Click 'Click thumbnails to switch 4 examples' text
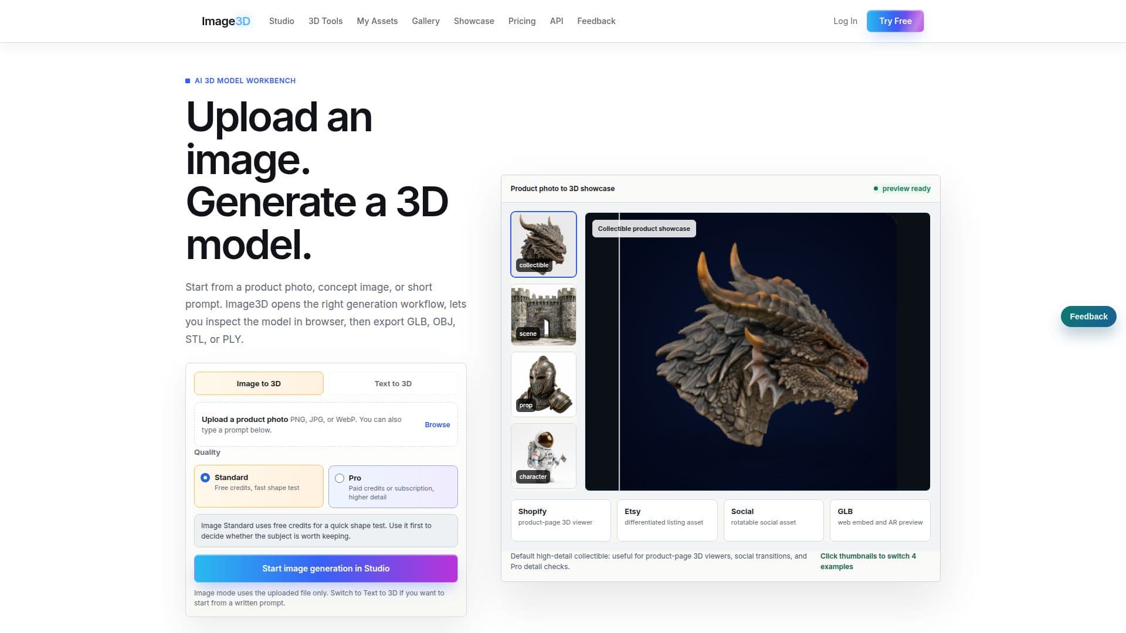The height and width of the screenshot is (633, 1126). click(x=868, y=561)
